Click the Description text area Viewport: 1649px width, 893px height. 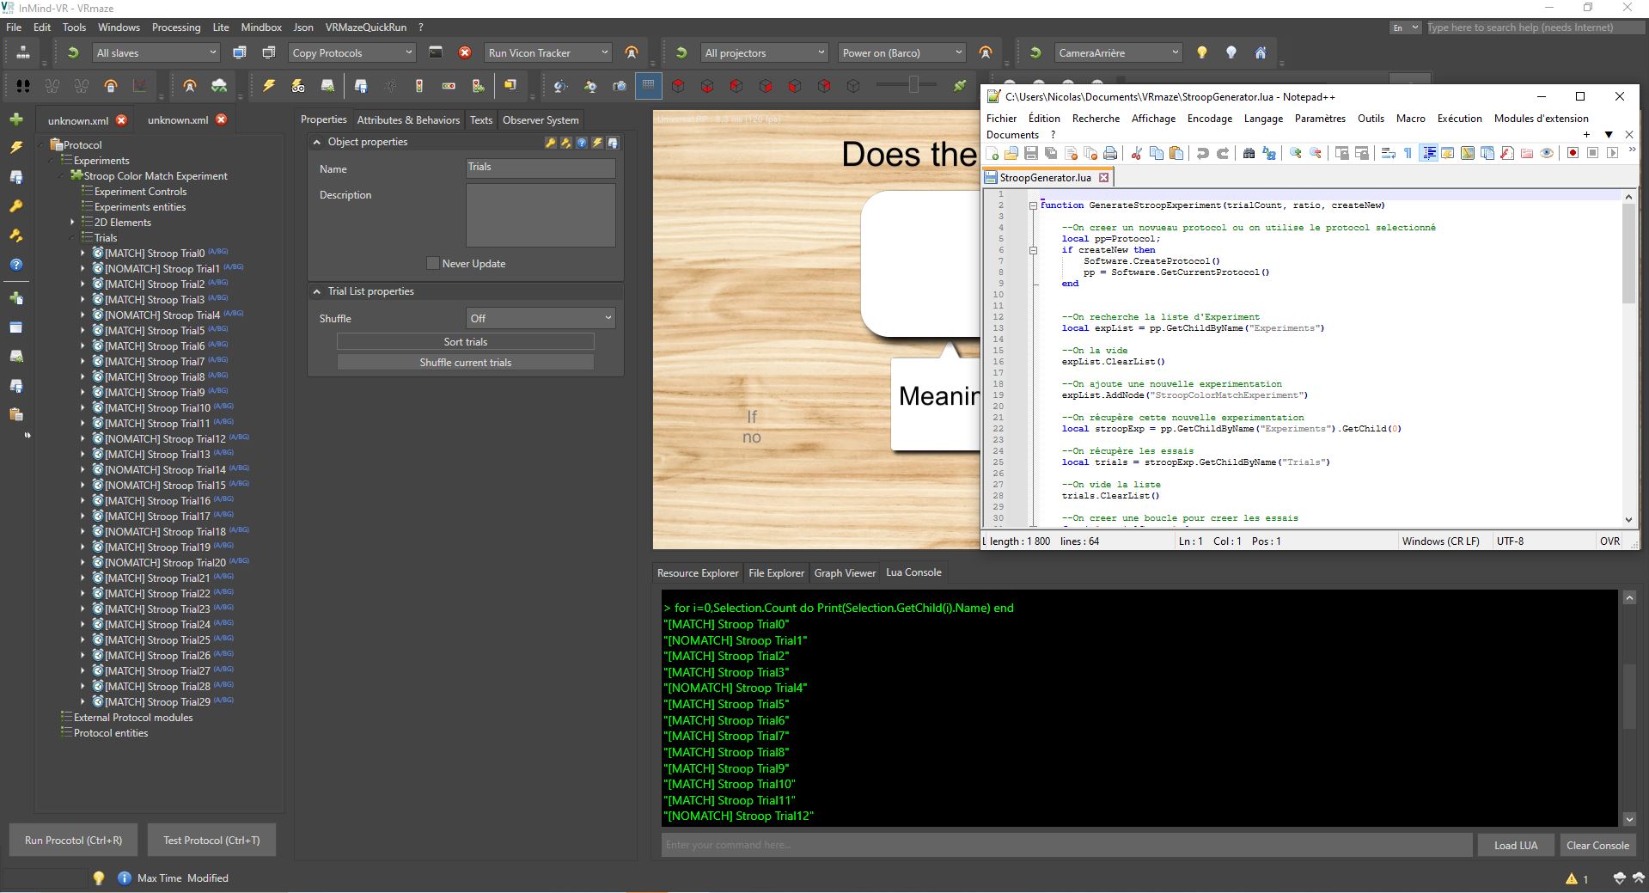[541, 215]
